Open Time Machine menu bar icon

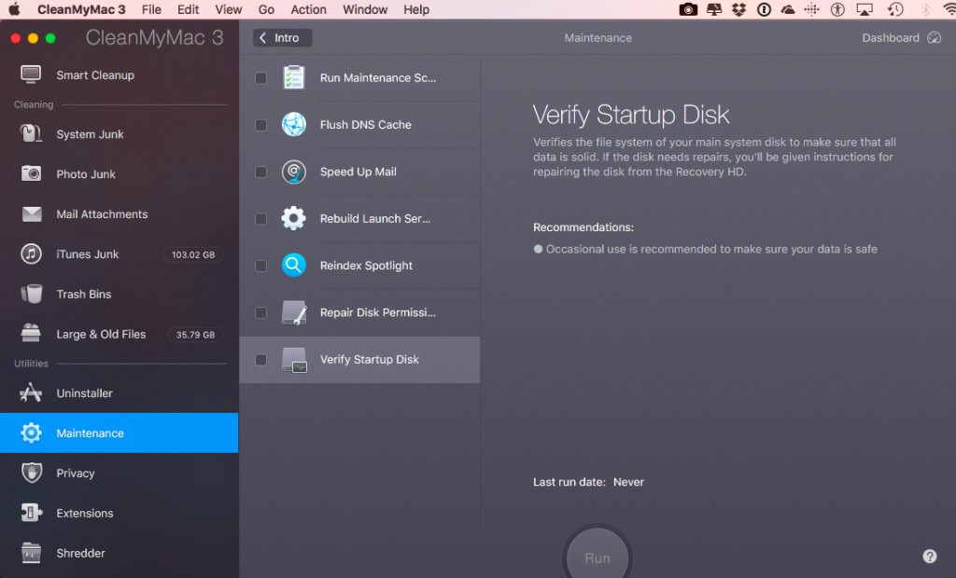coord(895,9)
